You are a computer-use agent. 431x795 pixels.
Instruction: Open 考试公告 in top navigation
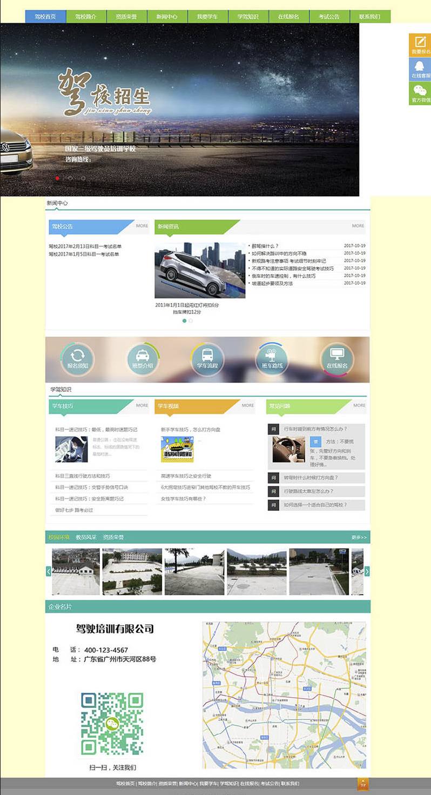329,16
